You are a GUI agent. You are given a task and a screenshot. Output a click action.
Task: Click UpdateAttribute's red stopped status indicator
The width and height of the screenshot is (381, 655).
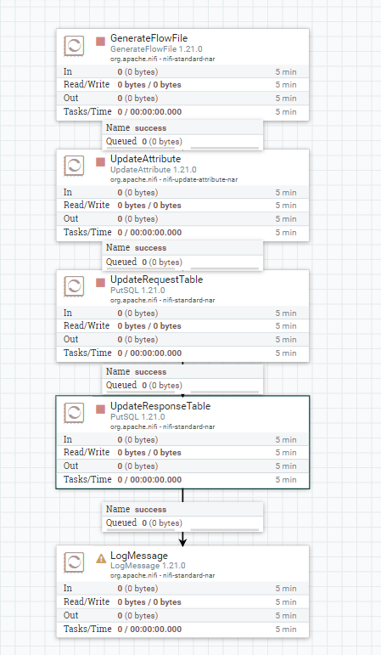(x=101, y=161)
